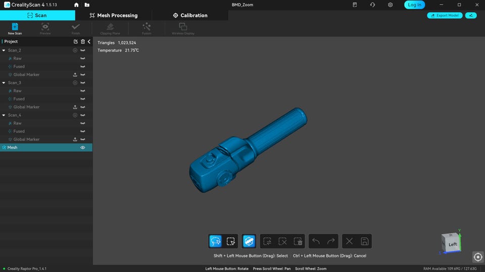Click the Export Model button
The image size is (485, 272).
[445, 16]
